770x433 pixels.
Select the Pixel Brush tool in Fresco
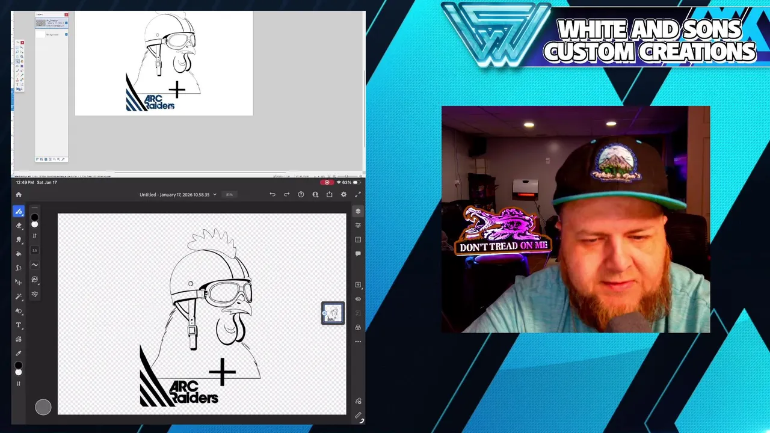pyautogui.click(x=19, y=211)
